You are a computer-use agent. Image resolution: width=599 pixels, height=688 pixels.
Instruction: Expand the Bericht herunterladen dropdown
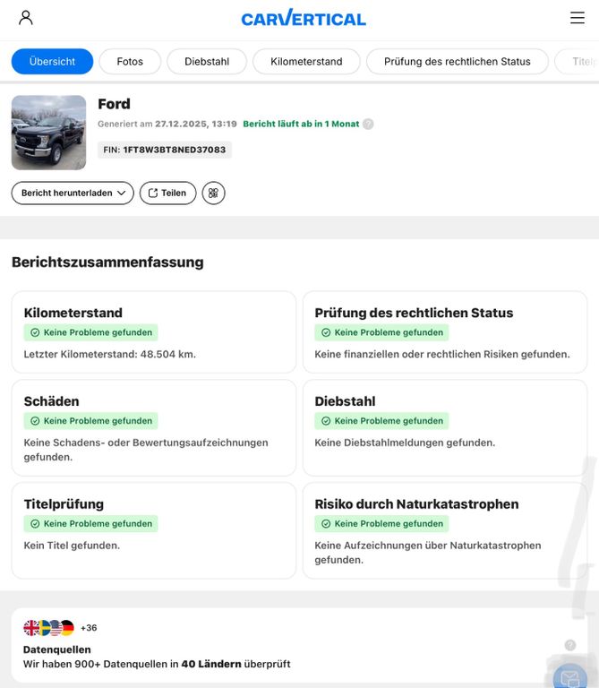[x=73, y=193]
